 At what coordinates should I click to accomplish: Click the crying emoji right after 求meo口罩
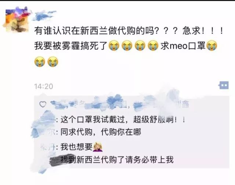point(212,45)
